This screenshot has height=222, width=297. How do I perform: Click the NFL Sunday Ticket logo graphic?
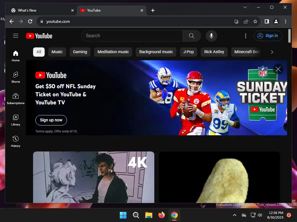262,93
